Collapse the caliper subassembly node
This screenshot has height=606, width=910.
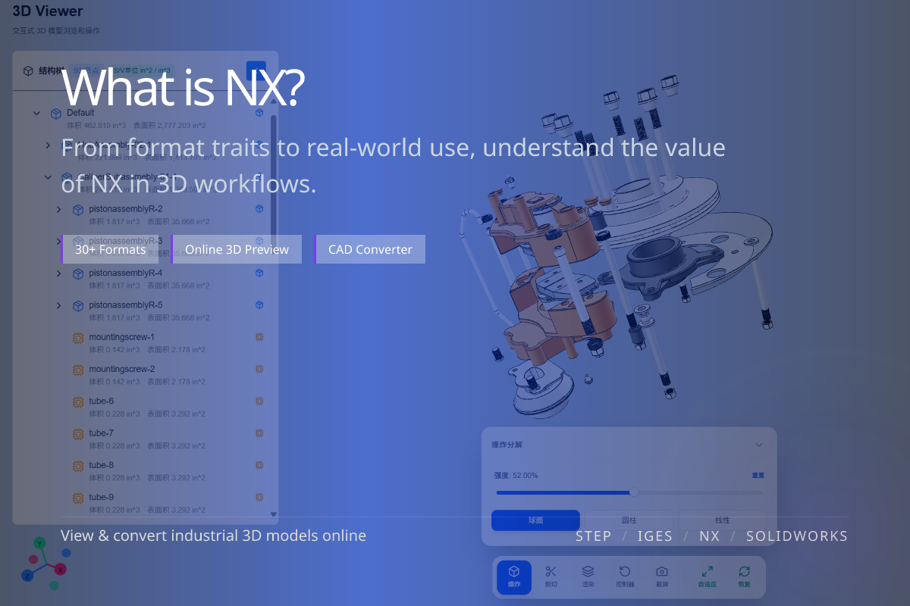pos(48,177)
